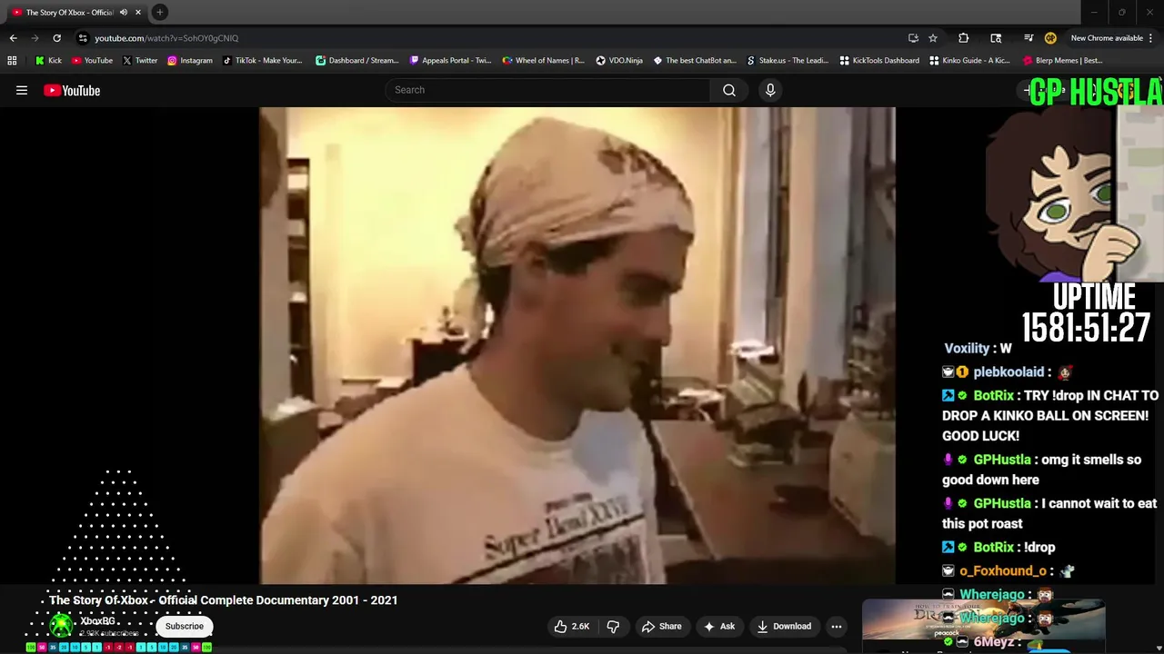Viewport: 1164px width, 654px height.
Task: Open the YouTube guide hamburger menu
Action: click(22, 90)
